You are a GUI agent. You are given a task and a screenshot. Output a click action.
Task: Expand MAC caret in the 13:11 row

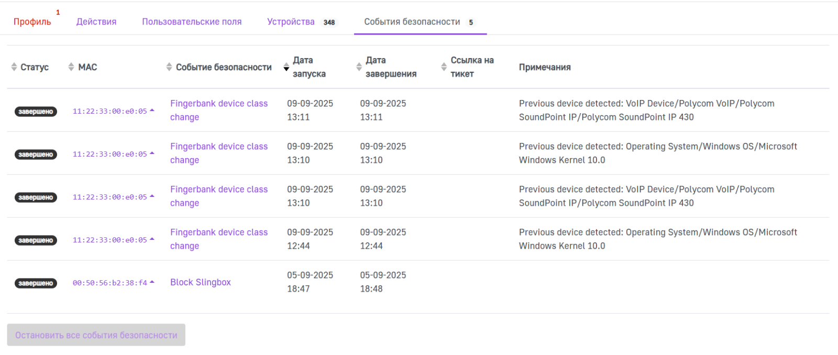pos(152,110)
